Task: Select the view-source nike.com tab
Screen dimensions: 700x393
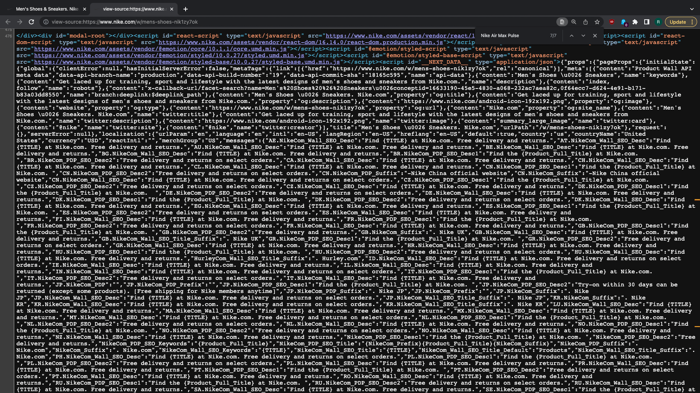Action: [x=134, y=9]
